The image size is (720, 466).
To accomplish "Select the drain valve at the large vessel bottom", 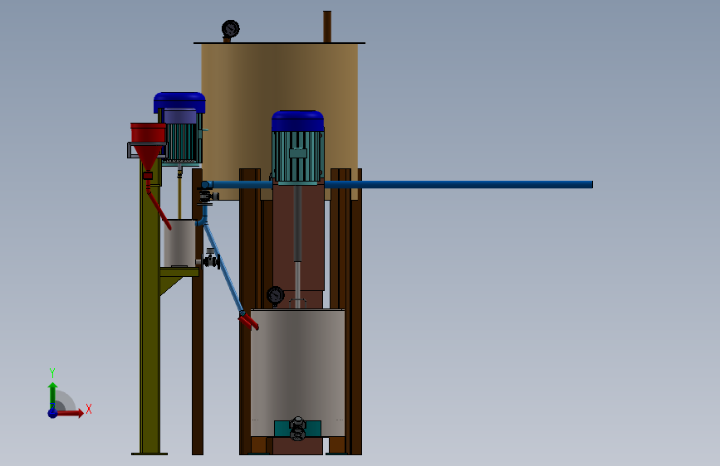I will (297, 429).
